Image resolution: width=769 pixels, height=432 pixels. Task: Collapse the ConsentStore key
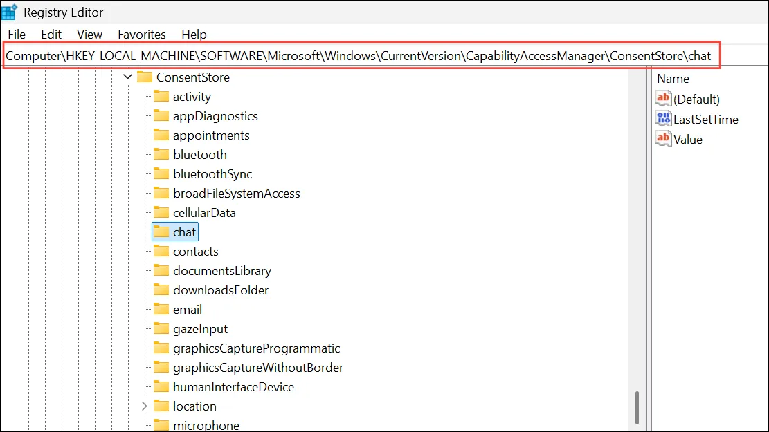pos(127,77)
